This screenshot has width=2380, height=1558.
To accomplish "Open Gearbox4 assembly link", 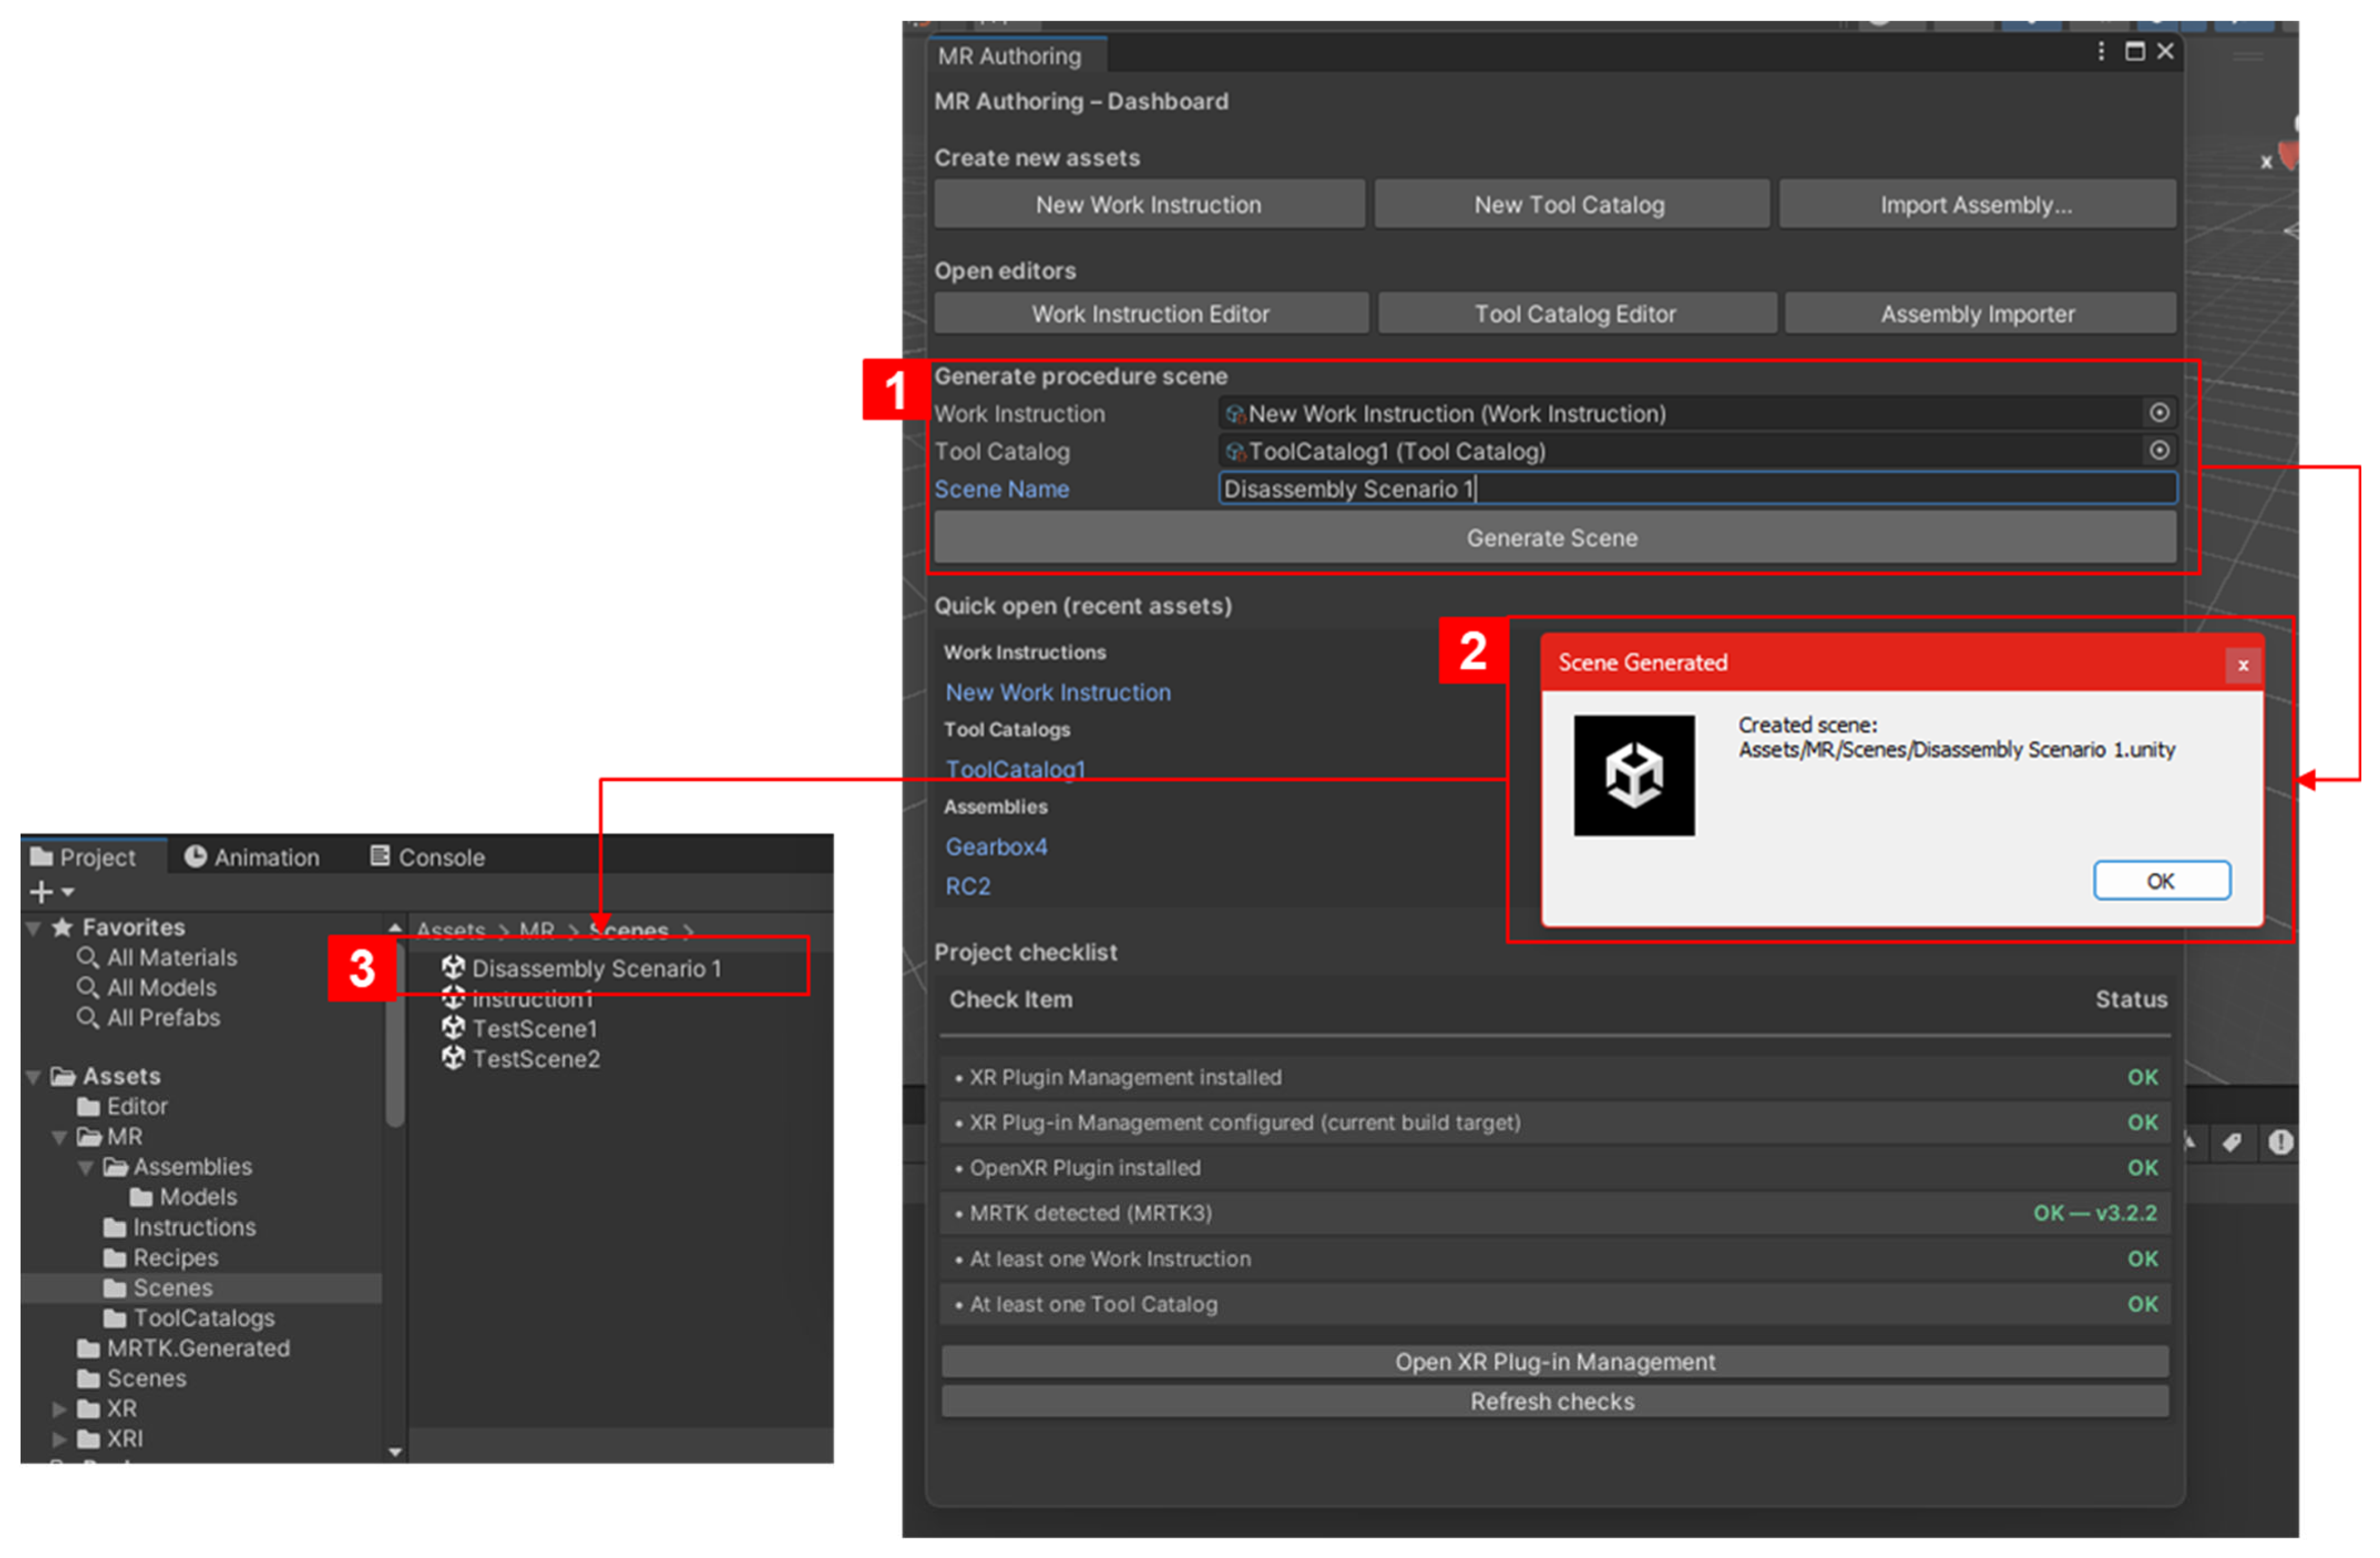I will pyautogui.click(x=997, y=847).
